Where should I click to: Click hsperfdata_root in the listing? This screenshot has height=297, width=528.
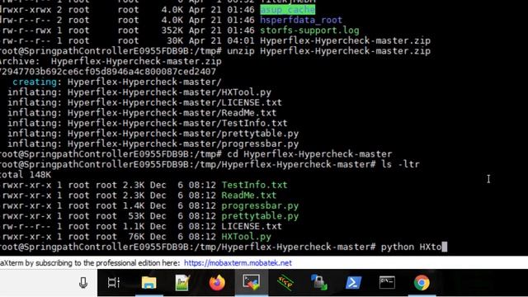pos(301,20)
